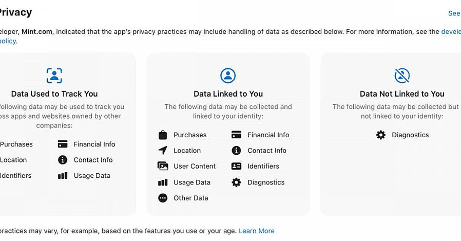The height and width of the screenshot is (241, 461).
Task: Click the Financial Info card icon in tracking list
Action: click(x=63, y=144)
